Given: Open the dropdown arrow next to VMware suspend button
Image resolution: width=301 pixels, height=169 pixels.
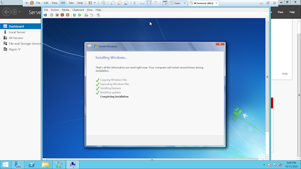Looking at the screenshot, I should [95, 3].
